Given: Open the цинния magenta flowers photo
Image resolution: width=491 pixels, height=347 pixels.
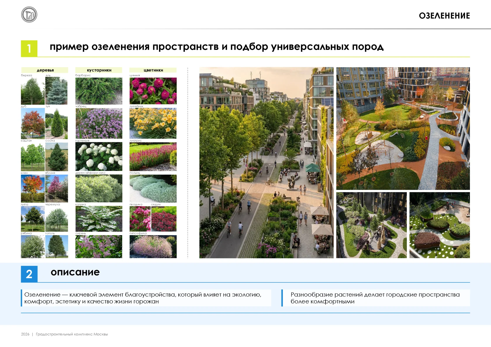Looking at the screenshot, I should (153, 91).
